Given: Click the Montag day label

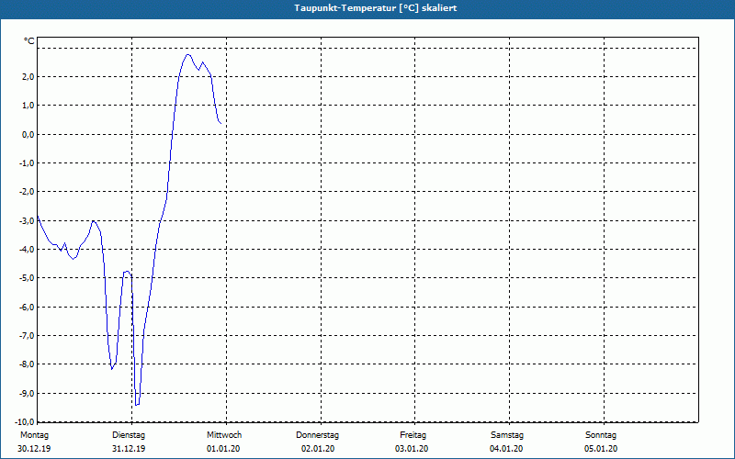Looking at the screenshot, I should pos(34,435).
